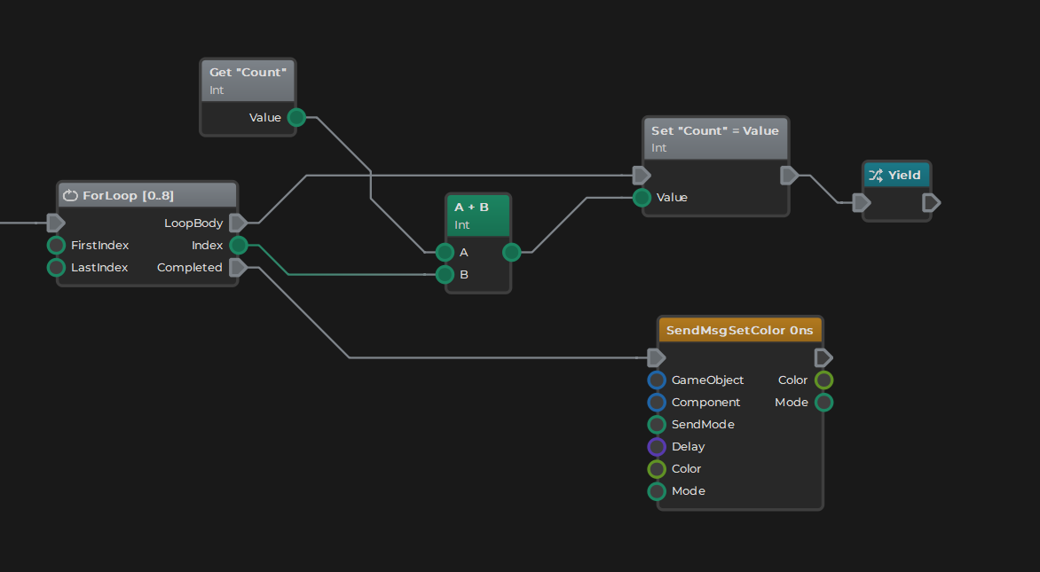Click the purple Delay input port
The height and width of the screenshot is (572, 1040).
[x=657, y=447]
